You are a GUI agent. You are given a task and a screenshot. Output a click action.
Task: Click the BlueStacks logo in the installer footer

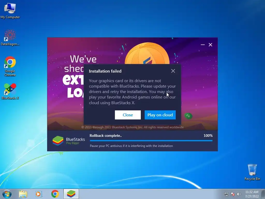pyautogui.click(x=69, y=141)
